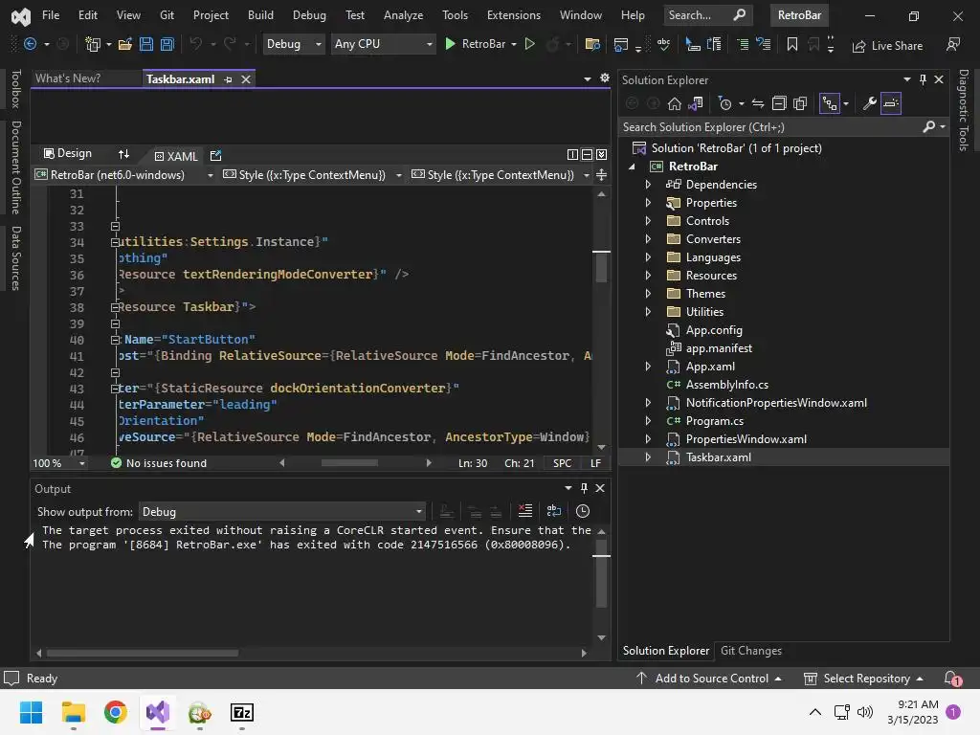Viewport: 980px width, 735px height.
Task: Click Find in Files folder icon
Action: 591,44
